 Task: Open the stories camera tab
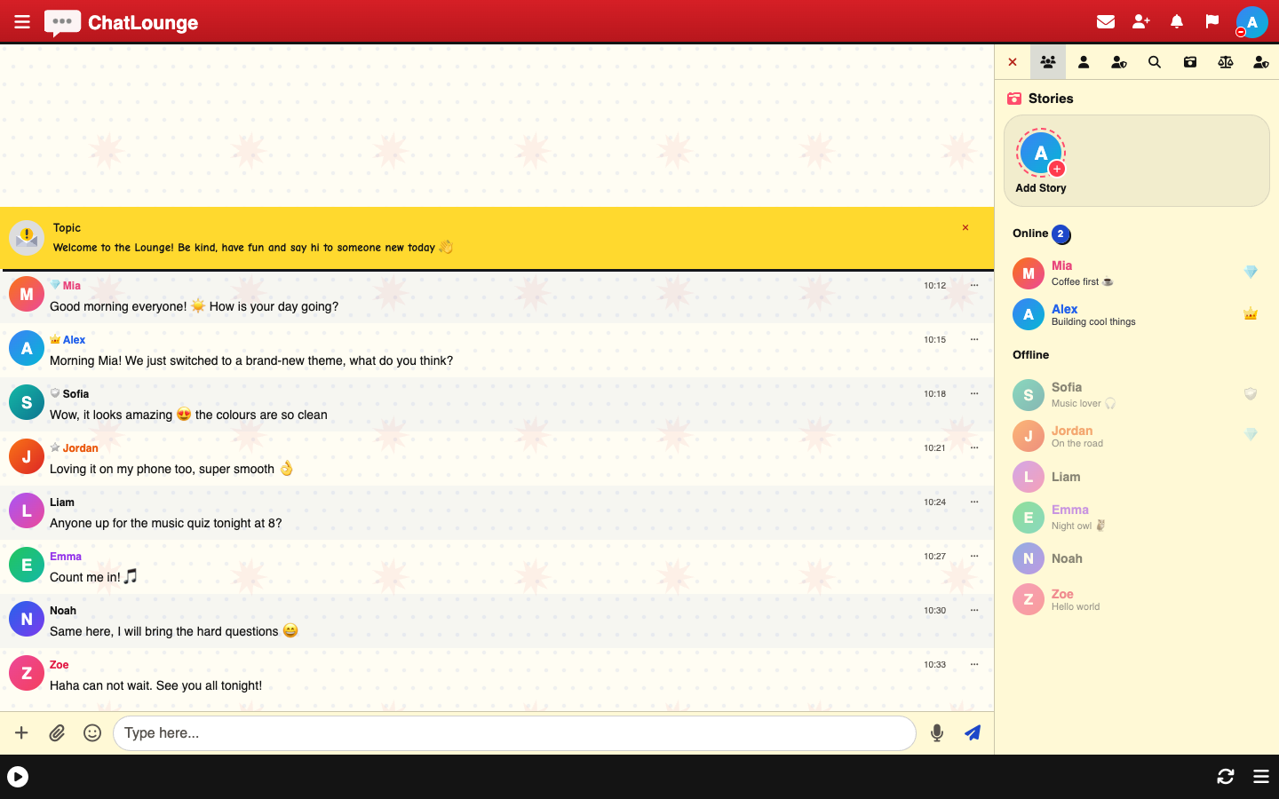[x=1190, y=62]
